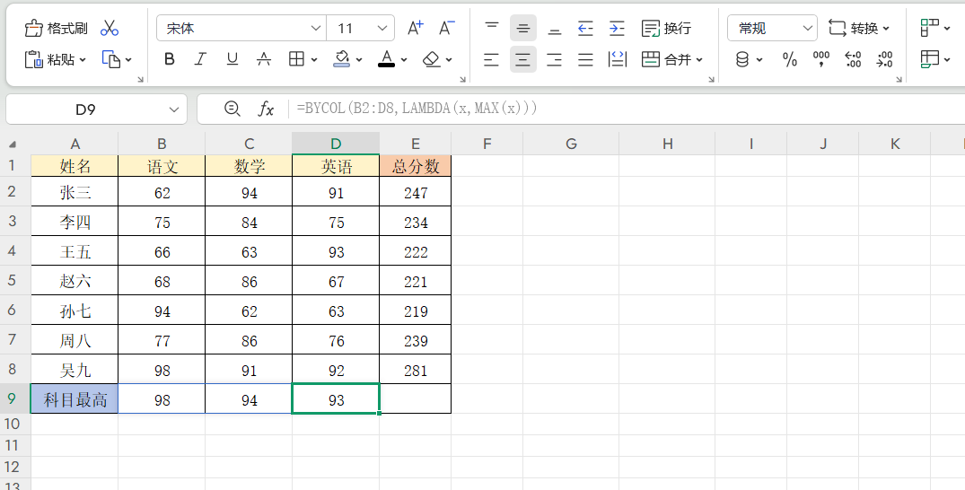Viewport: 965px width, 490px height.
Task: Apply strikethrough to the text
Action: 264,60
